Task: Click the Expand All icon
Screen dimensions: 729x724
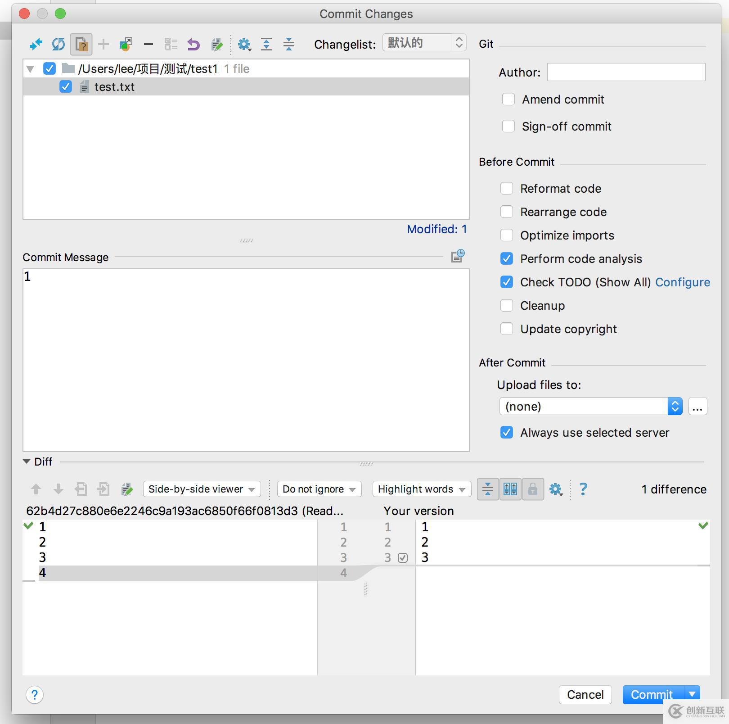Action: point(266,44)
